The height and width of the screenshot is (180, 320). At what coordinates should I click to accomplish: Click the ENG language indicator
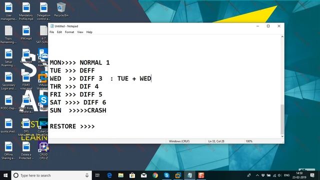point(286,175)
